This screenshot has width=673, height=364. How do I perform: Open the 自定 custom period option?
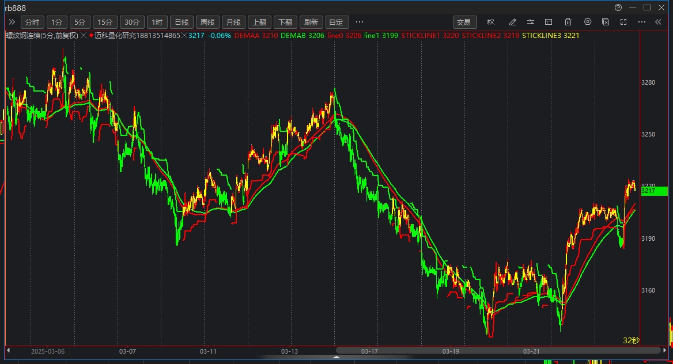337,22
